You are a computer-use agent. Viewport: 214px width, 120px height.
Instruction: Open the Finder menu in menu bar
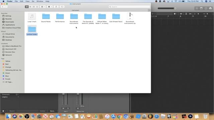[10, 1]
